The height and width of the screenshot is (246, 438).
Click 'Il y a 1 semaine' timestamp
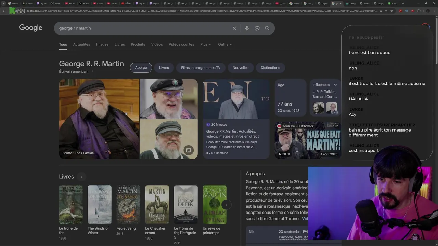click(x=217, y=153)
